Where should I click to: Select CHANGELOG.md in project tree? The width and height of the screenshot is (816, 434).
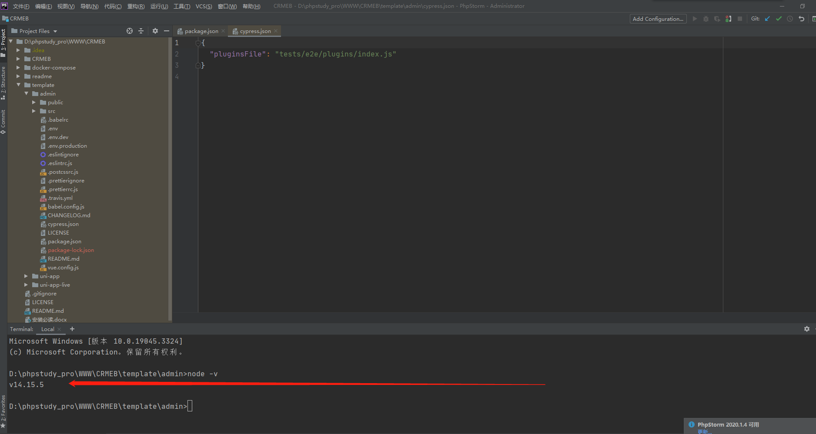pyautogui.click(x=69, y=215)
